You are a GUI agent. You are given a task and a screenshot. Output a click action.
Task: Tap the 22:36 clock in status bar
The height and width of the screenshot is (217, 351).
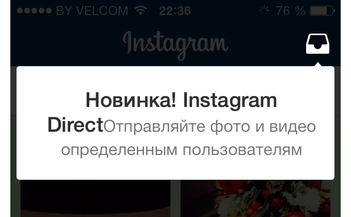tap(175, 11)
